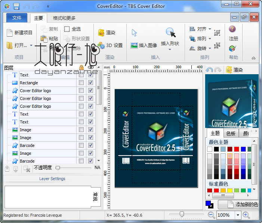Click the 打开 folder icon

[9, 45]
